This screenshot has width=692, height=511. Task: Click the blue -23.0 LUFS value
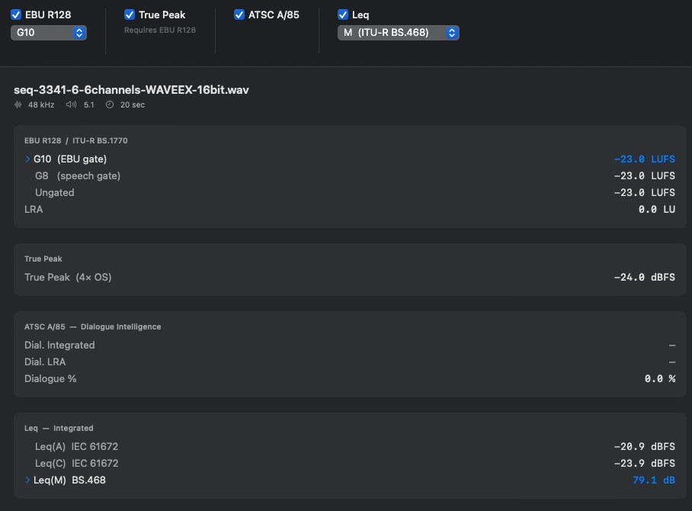[644, 159]
